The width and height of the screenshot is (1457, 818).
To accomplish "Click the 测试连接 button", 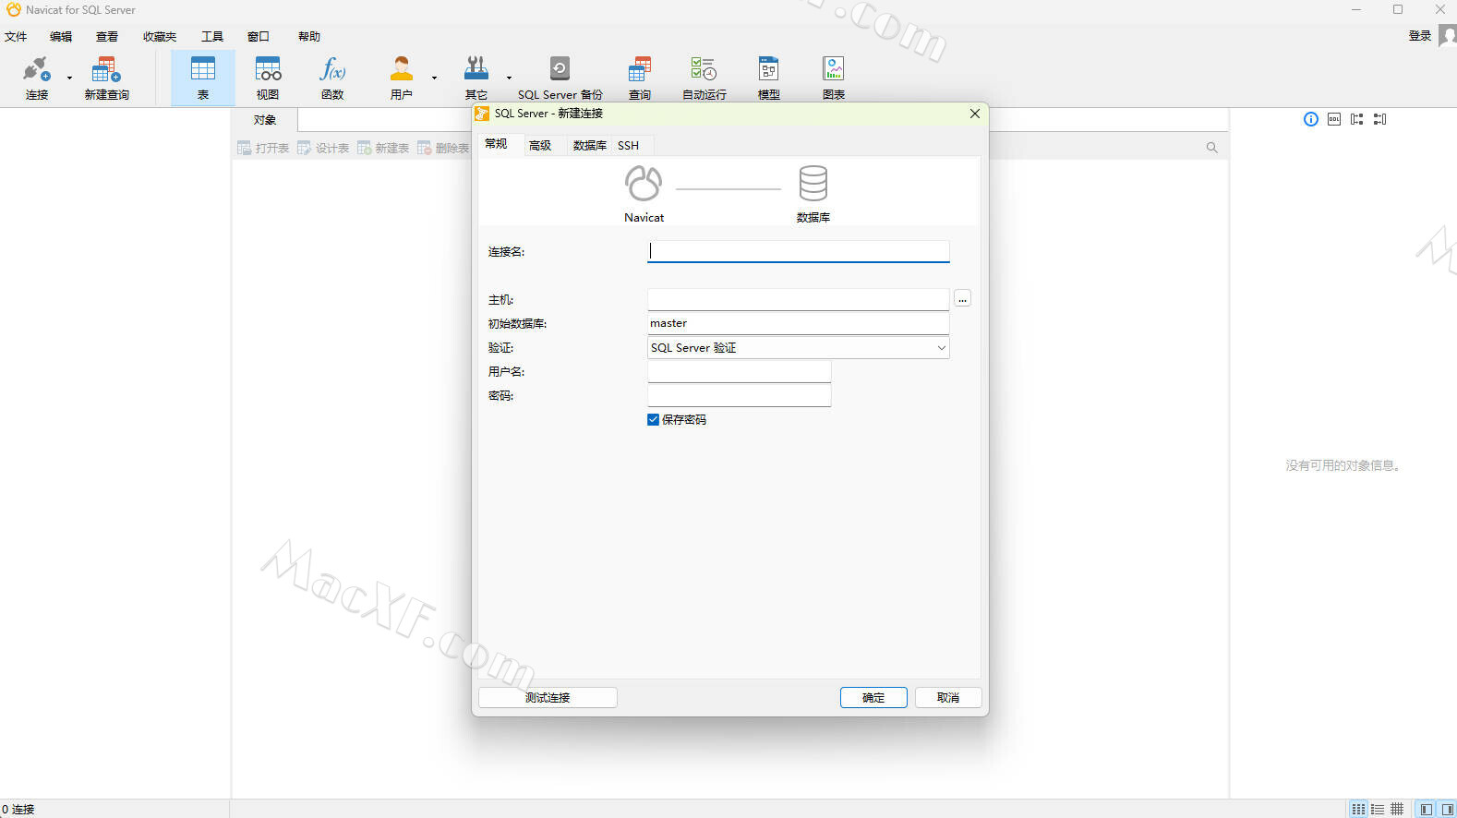I will 548,698.
